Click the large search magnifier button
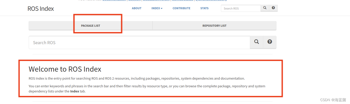 point(257,42)
